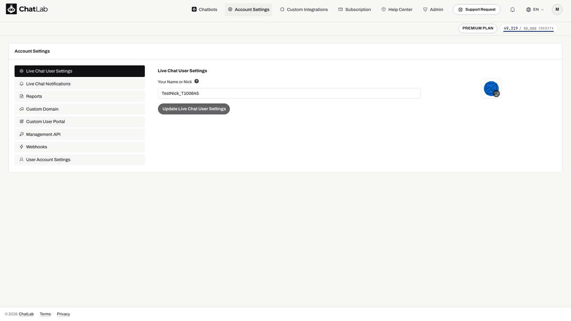This screenshot has width=571, height=321.
Task: Click the bell icon beside Live Chat Notifications
Action: tap(21, 84)
